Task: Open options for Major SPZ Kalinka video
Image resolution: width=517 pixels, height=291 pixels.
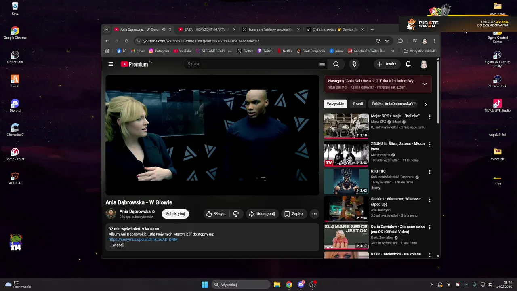Action: (x=430, y=116)
